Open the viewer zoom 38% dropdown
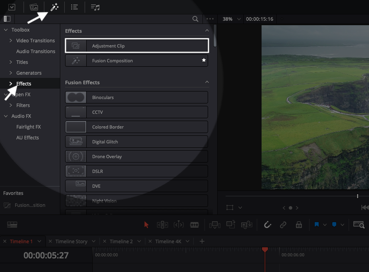 (232, 19)
